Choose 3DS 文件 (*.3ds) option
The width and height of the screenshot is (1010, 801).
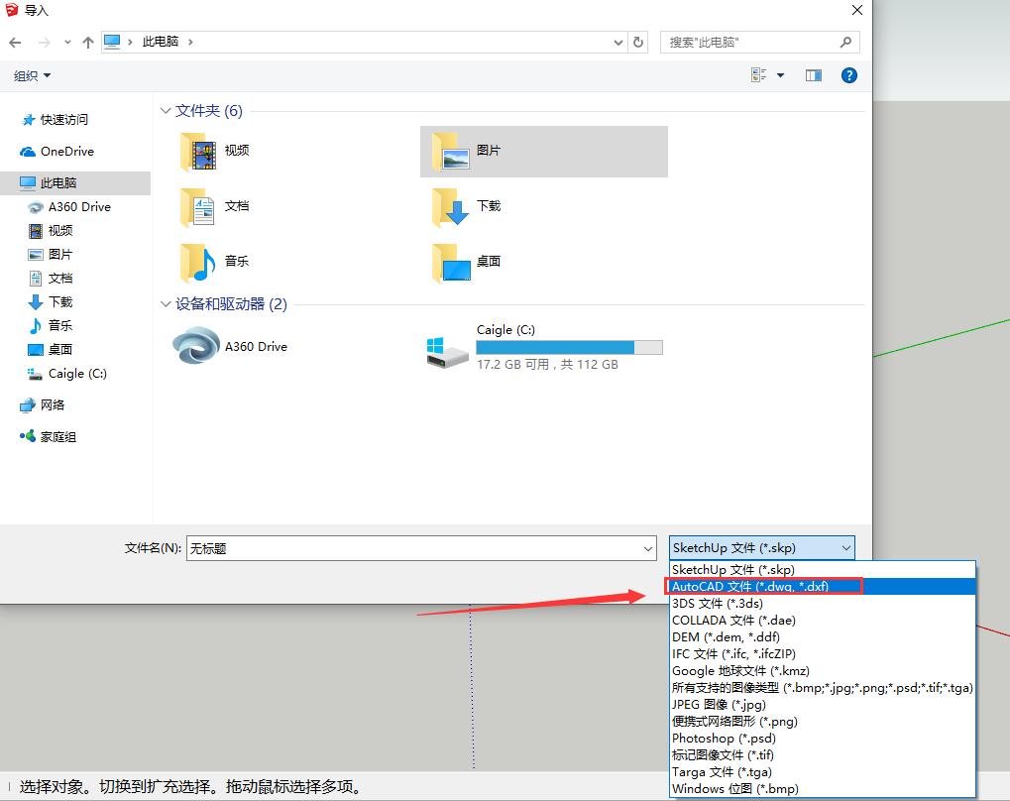click(x=823, y=603)
